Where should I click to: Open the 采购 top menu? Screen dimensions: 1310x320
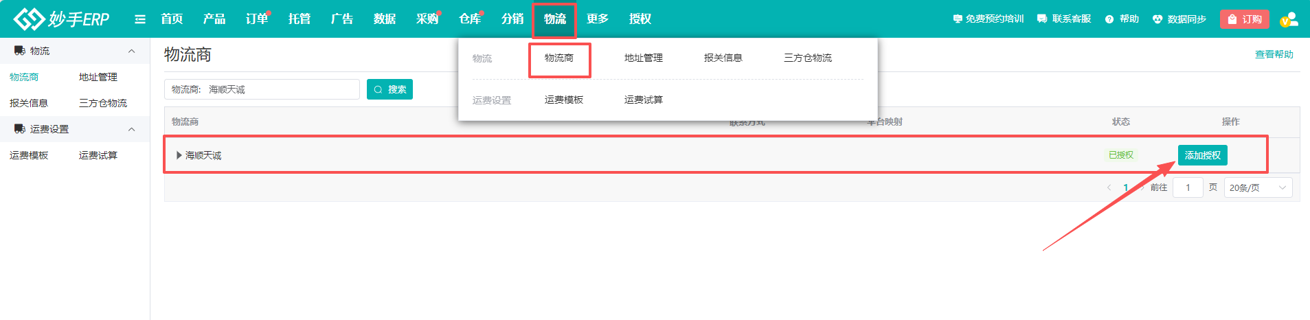point(427,19)
